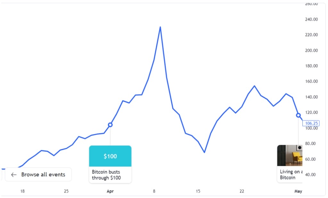Click the 60.00 value on the price axis
The image size is (328, 198).
tap(310, 159)
